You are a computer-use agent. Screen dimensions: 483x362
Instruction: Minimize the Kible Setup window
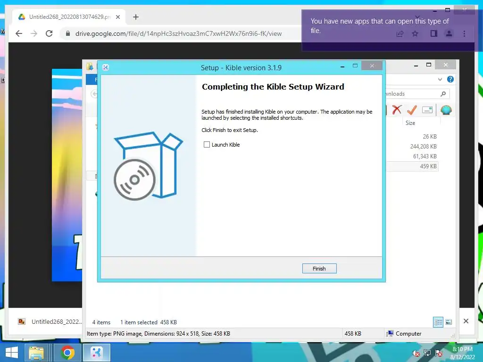[x=342, y=66]
